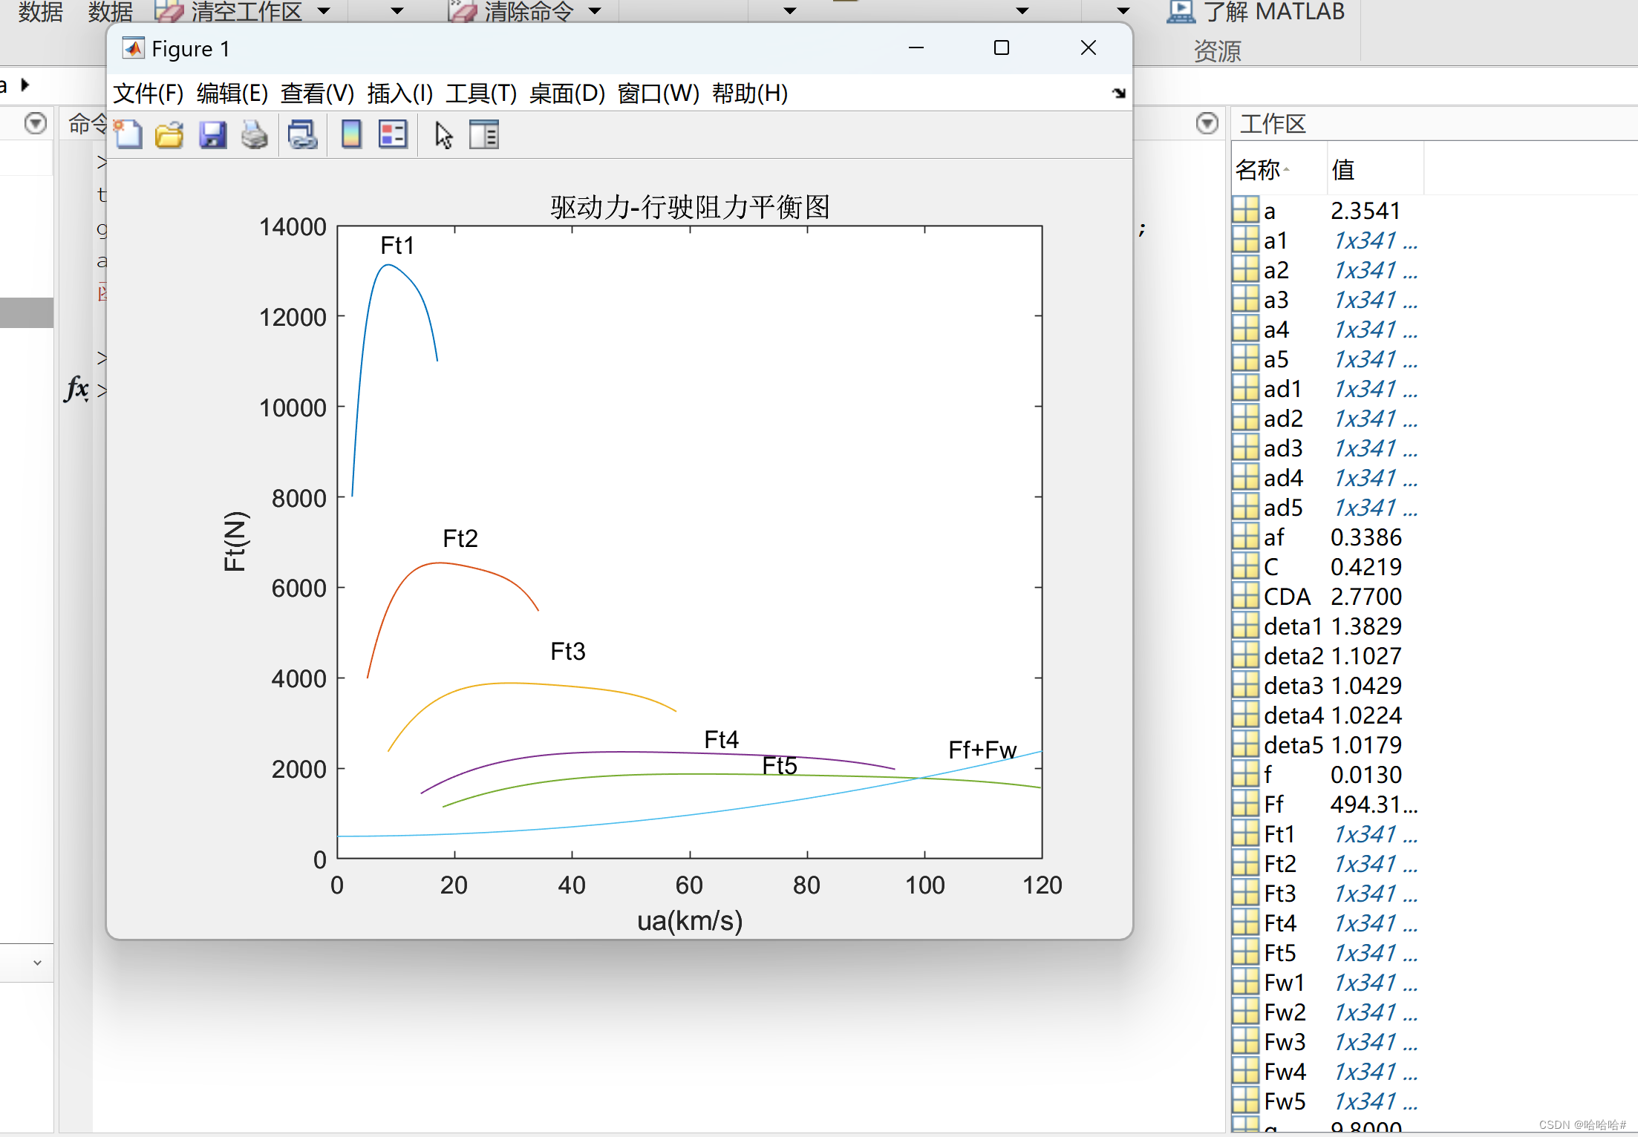Screen dimensions: 1638x1137
Task: Expand the 清除命令 dropdown arrow
Action: tap(595, 11)
